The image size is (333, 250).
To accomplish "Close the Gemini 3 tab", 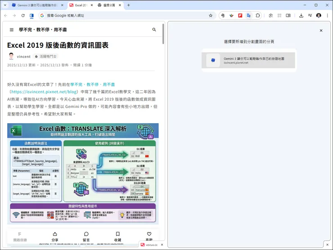I will [62, 5].
